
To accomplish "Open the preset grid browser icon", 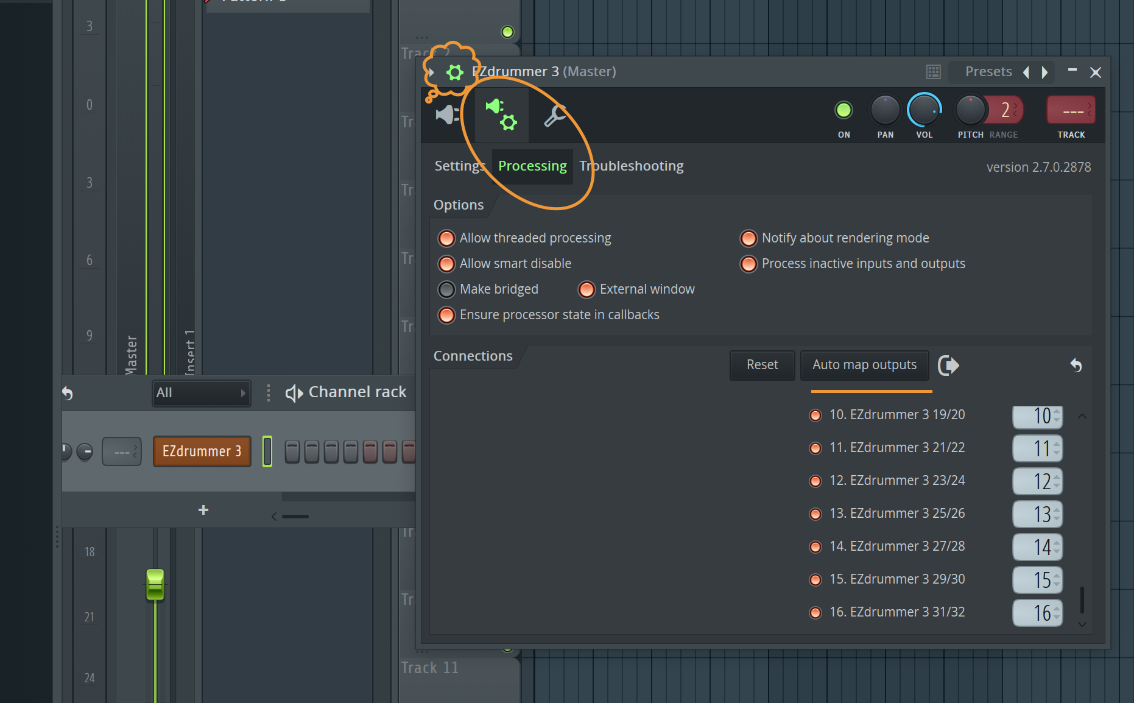I will [x=934, y=72].
